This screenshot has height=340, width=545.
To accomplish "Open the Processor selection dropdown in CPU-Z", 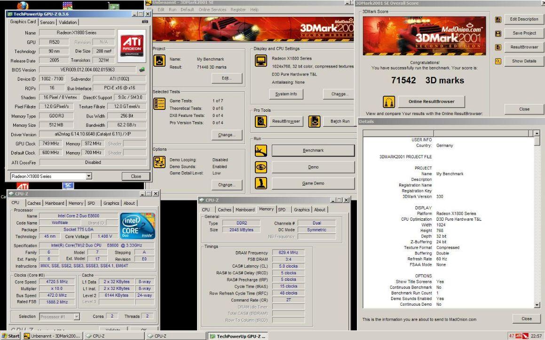I will [x=77, y=317].
